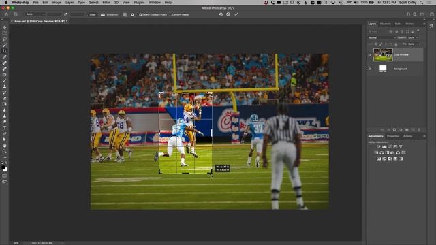Click the Straighten icon
Image resolution: width=436 pixels, height=245 pixels.
coord(103,14)
